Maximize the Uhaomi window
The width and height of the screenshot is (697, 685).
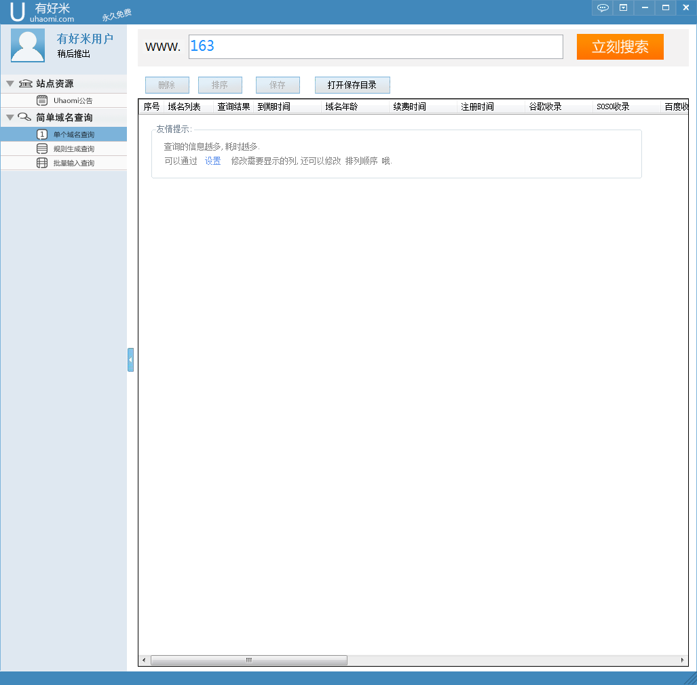click(x=665, y=7)
